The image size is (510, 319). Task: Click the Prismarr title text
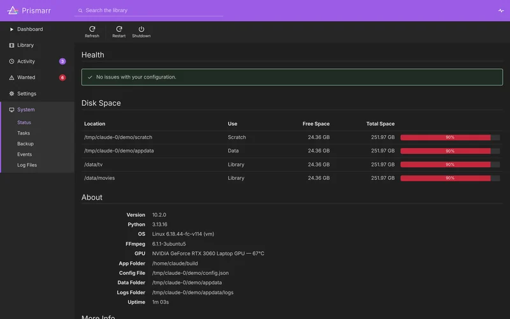click(x=36, y=11)
